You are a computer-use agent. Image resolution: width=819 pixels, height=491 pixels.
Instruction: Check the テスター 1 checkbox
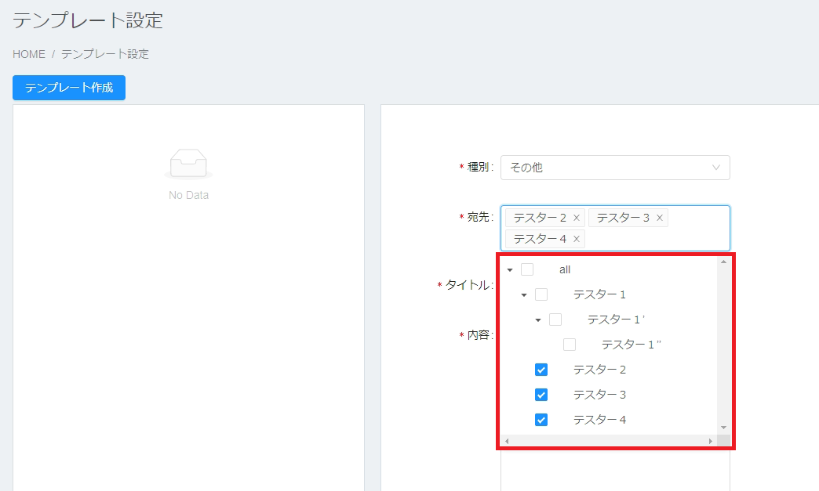[x=541, y=294]
